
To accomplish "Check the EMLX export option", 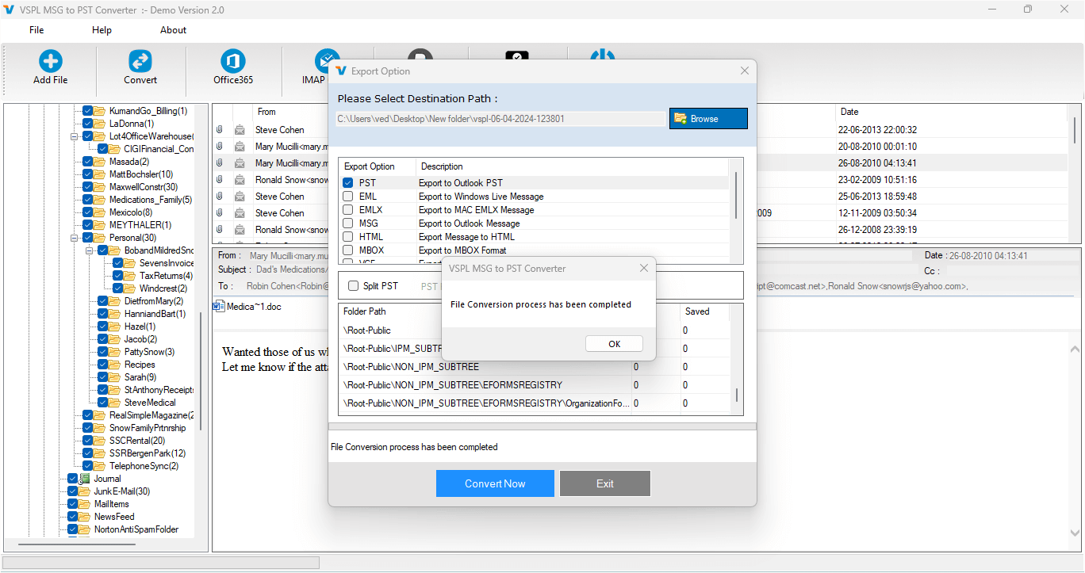I will point(348,210).
